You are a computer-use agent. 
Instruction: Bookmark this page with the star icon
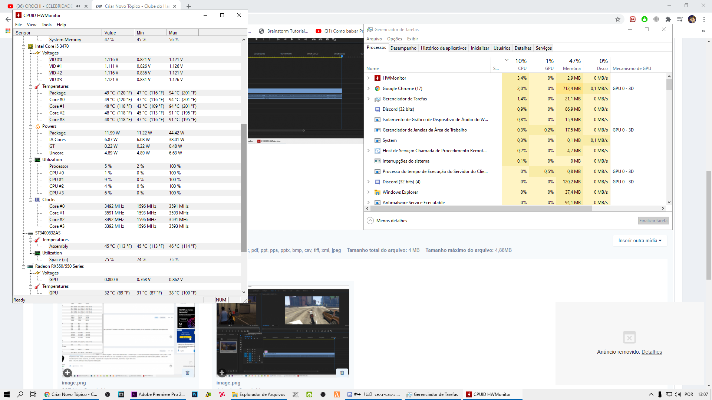point(618,19)
